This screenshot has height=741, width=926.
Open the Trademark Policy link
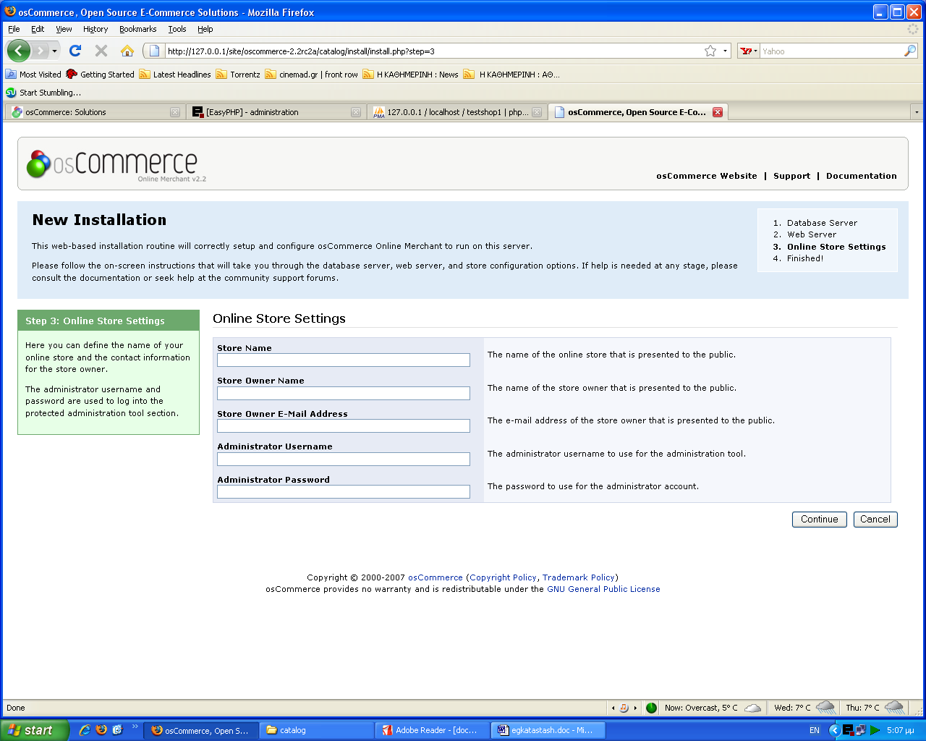579,577
